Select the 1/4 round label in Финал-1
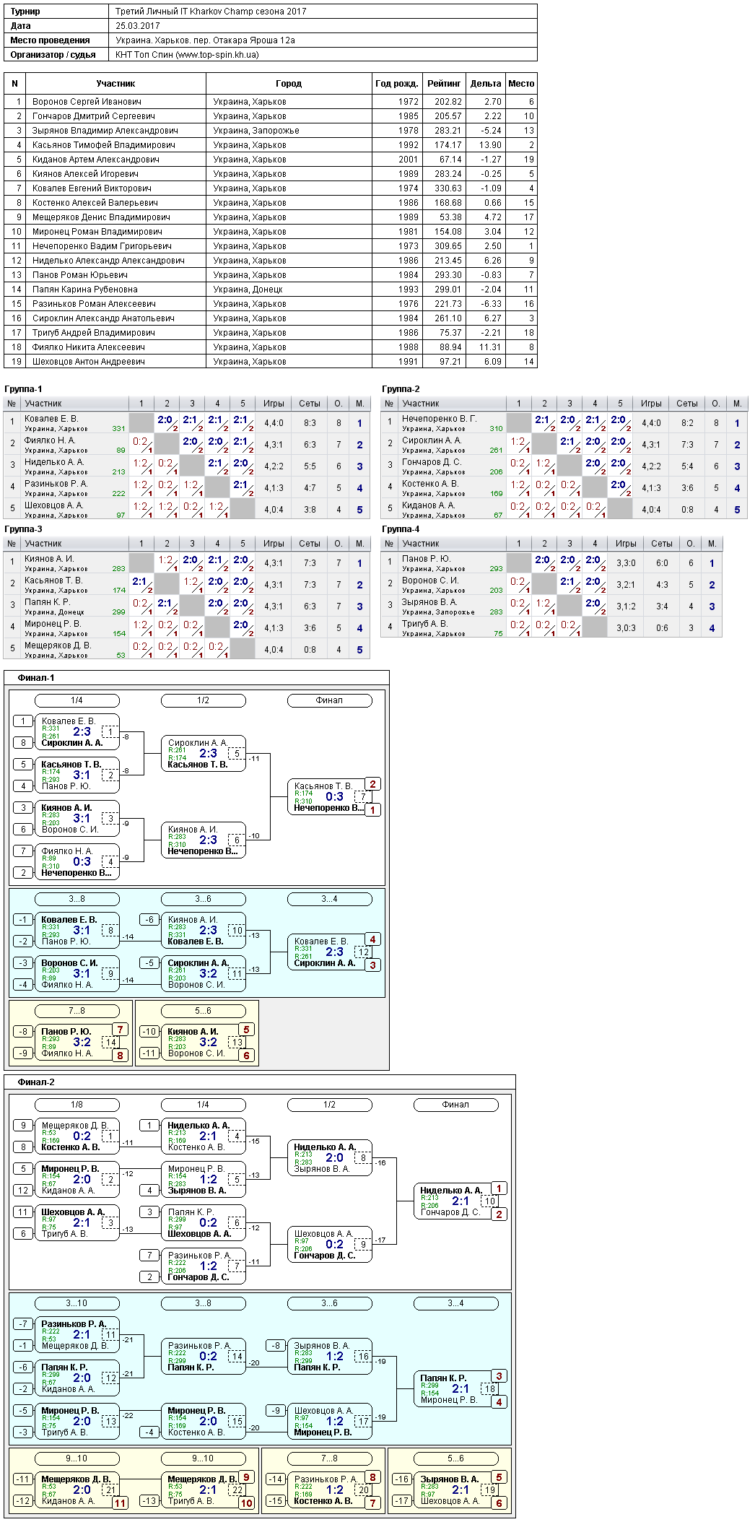Image resolution: width=755 pixels, height=1522 pixels. [x=77, y=700]
